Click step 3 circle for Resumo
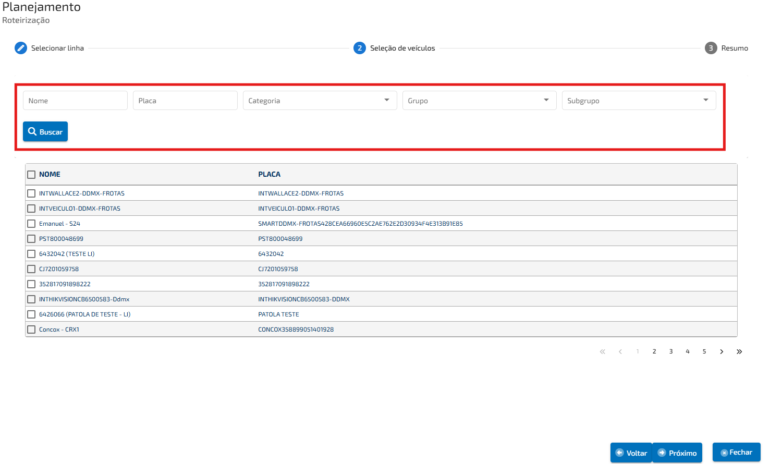 pyautogui.click(x=711, y=48)
